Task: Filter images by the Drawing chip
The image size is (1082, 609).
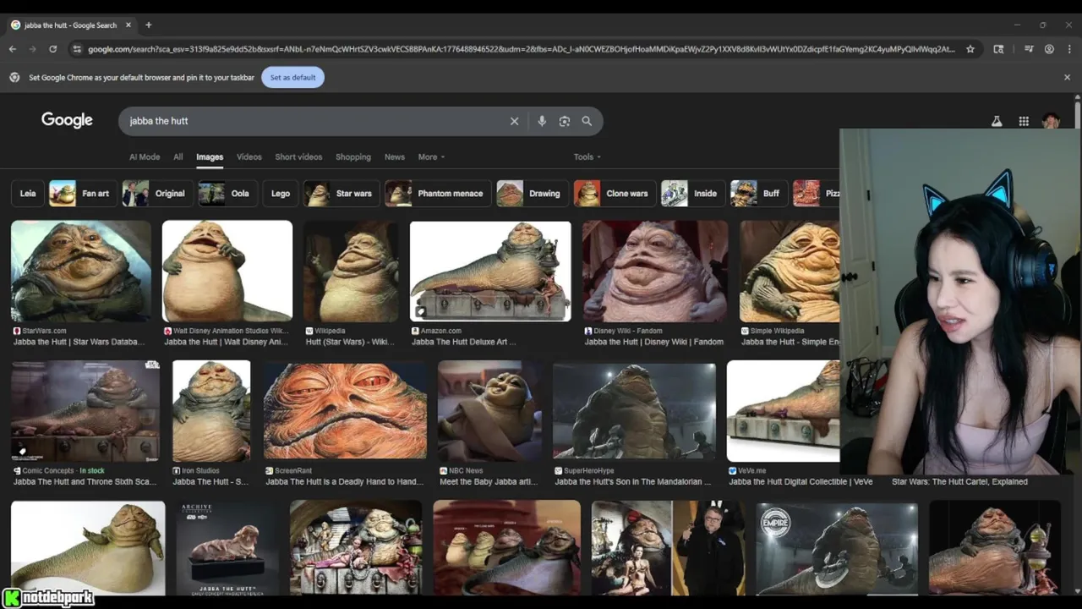Action: coord(532,193)
